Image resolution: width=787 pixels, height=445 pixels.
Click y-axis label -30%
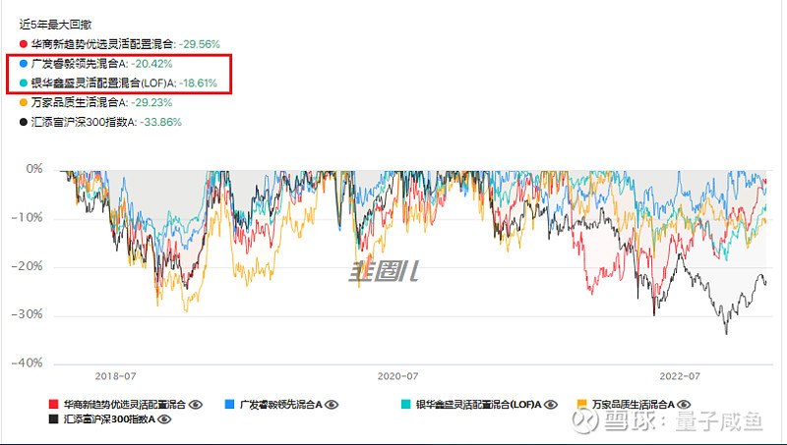(28, 314)
